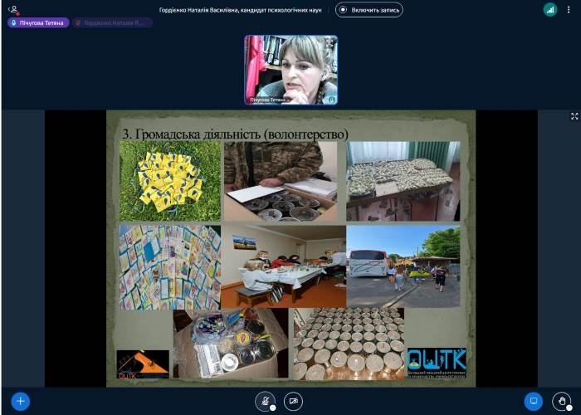This screenshot has height=415, width=581.
Task: Toggle the raise hand button
Action: coord(561,402)
